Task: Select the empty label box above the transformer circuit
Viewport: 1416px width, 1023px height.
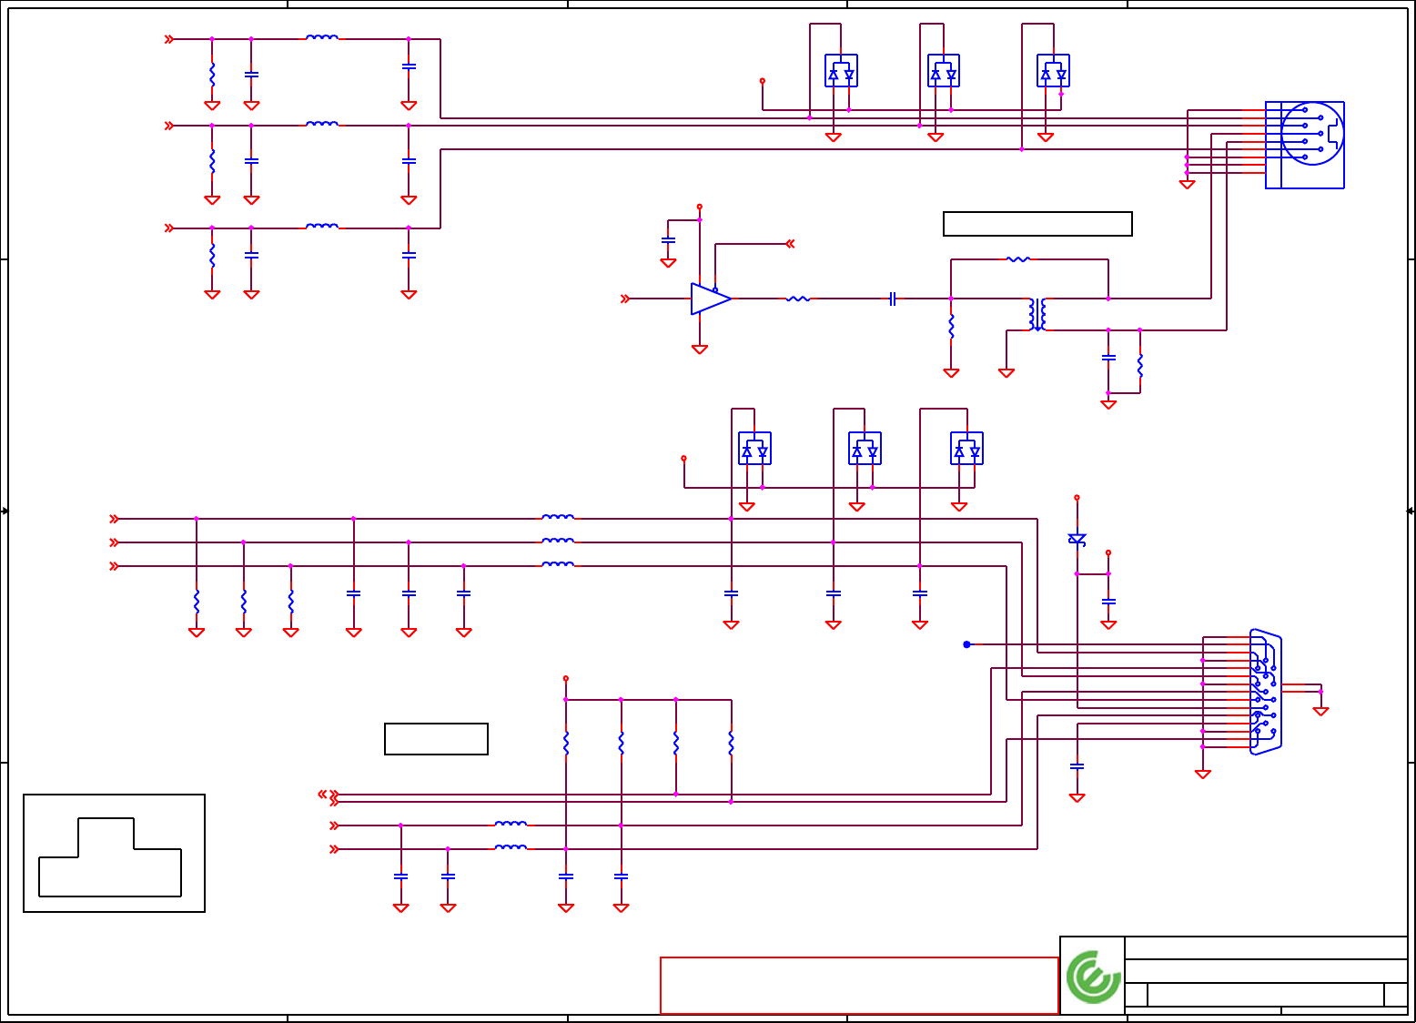Action: [x=1037, y=224]
